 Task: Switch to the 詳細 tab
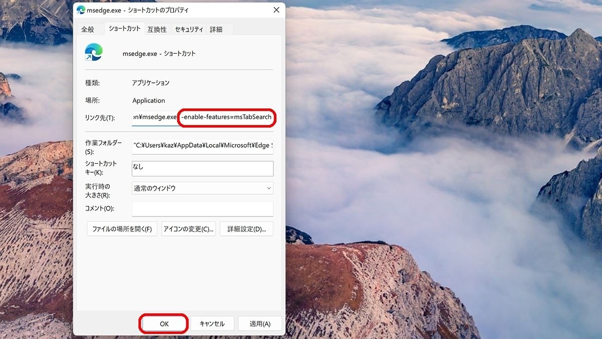tap(216, 30)
